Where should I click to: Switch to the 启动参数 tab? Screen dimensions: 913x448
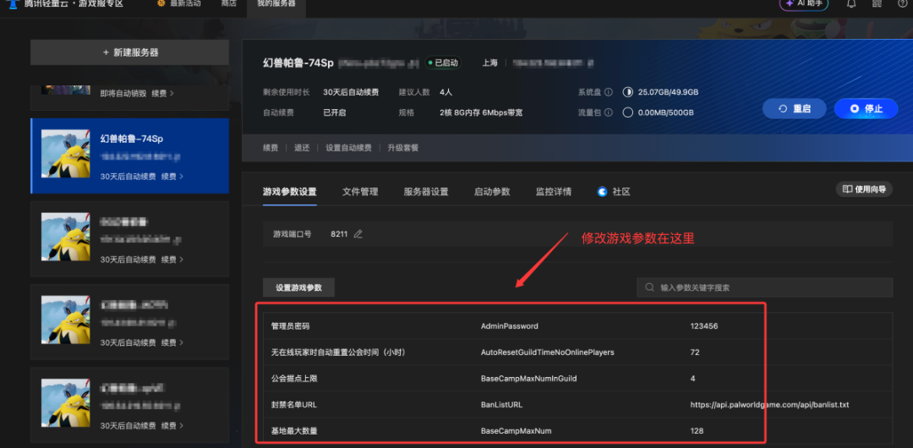(x=492, y=192)
